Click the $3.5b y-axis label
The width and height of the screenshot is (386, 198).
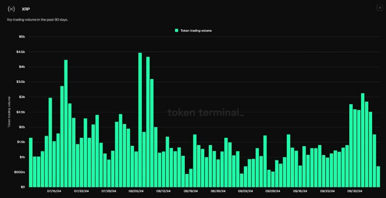tap(21, 82)
